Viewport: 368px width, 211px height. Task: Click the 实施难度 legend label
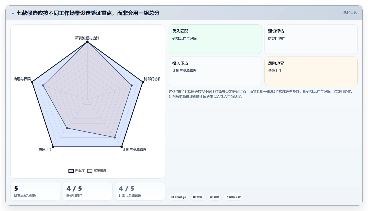click(100, 171)
